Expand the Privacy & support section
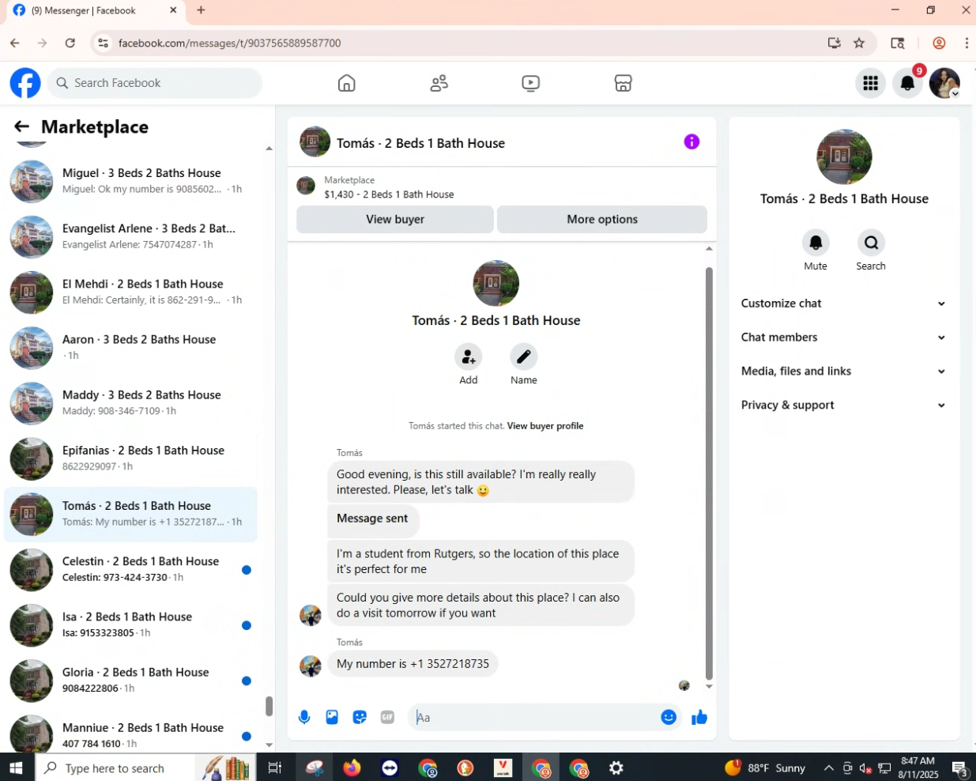Image resolution: width=976 pixels, height=781 pixels. pos(843,406)
